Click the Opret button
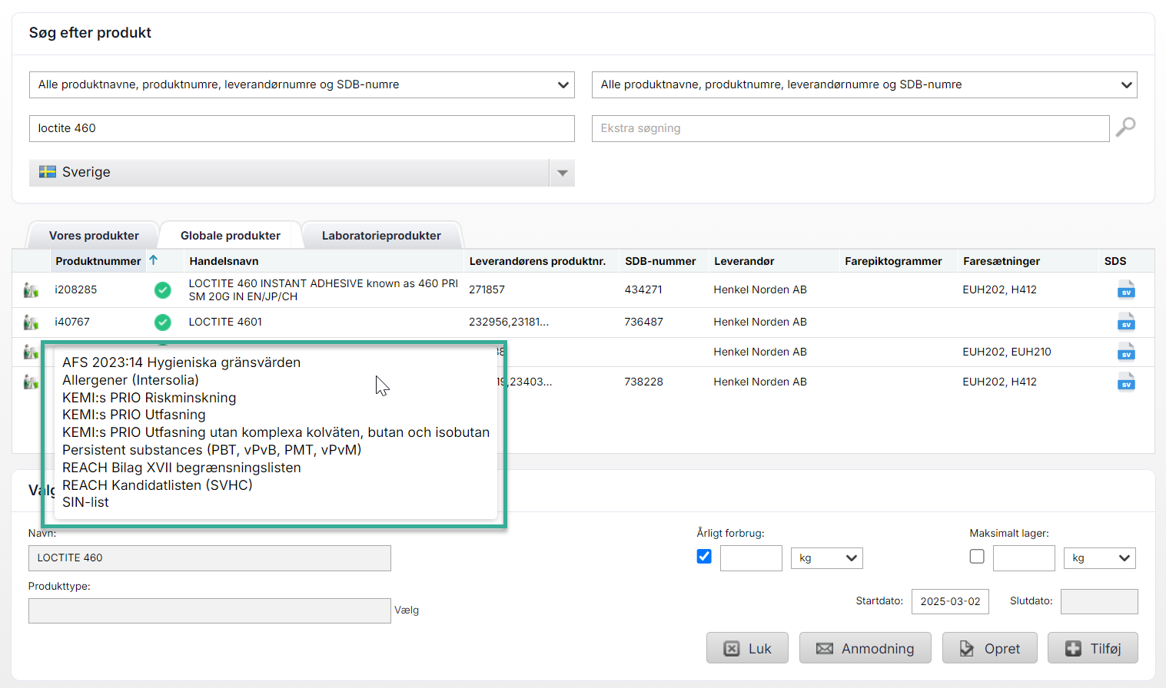The width and height of the screenshot is (1166, 688). click(990, 648)
